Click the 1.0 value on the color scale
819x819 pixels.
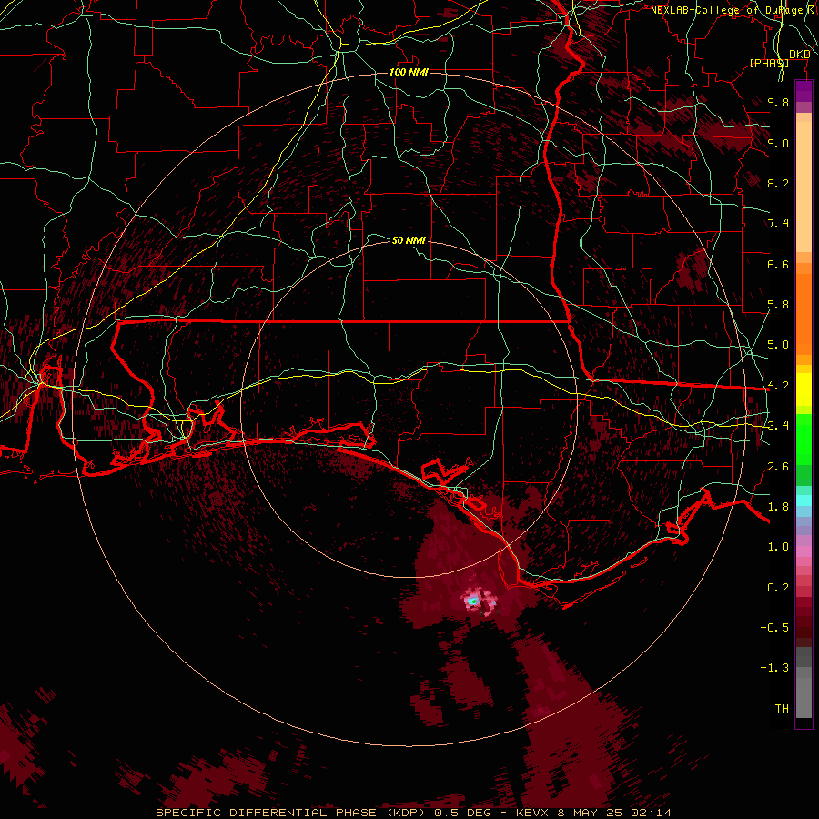point(778,547)
